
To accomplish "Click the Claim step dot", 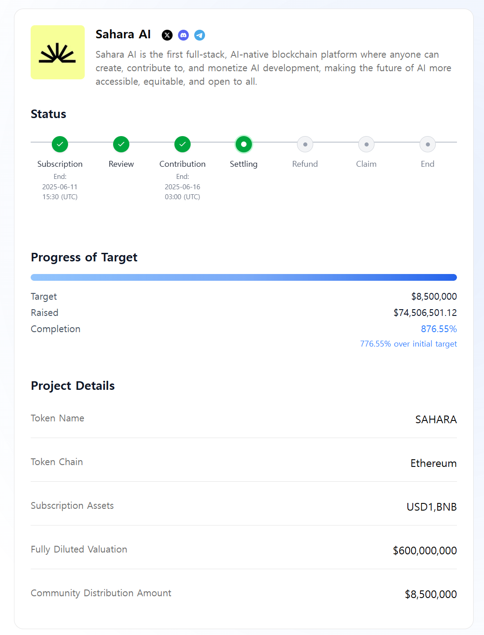I will [x=366, y=144].
